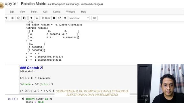Open the command palette keyboard icon
This screenshot has height=103, width=184.
tap(95, 18)
